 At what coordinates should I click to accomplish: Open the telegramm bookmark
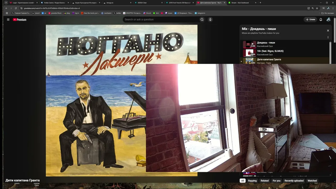199,13
